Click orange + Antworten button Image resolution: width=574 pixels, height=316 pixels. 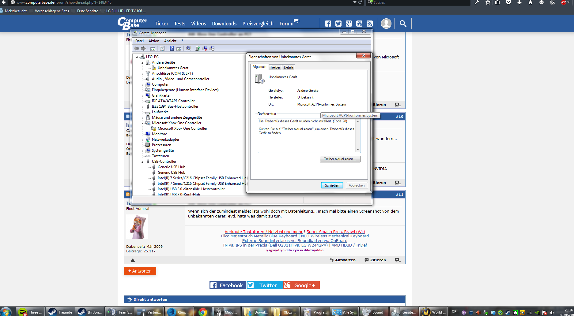tap(140, 271)
